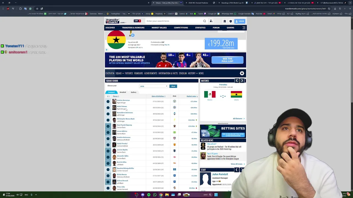Open Chrome from the taskbar
Image resolution: width=353 pixels, height=198 pixels.
pos(161,195)
